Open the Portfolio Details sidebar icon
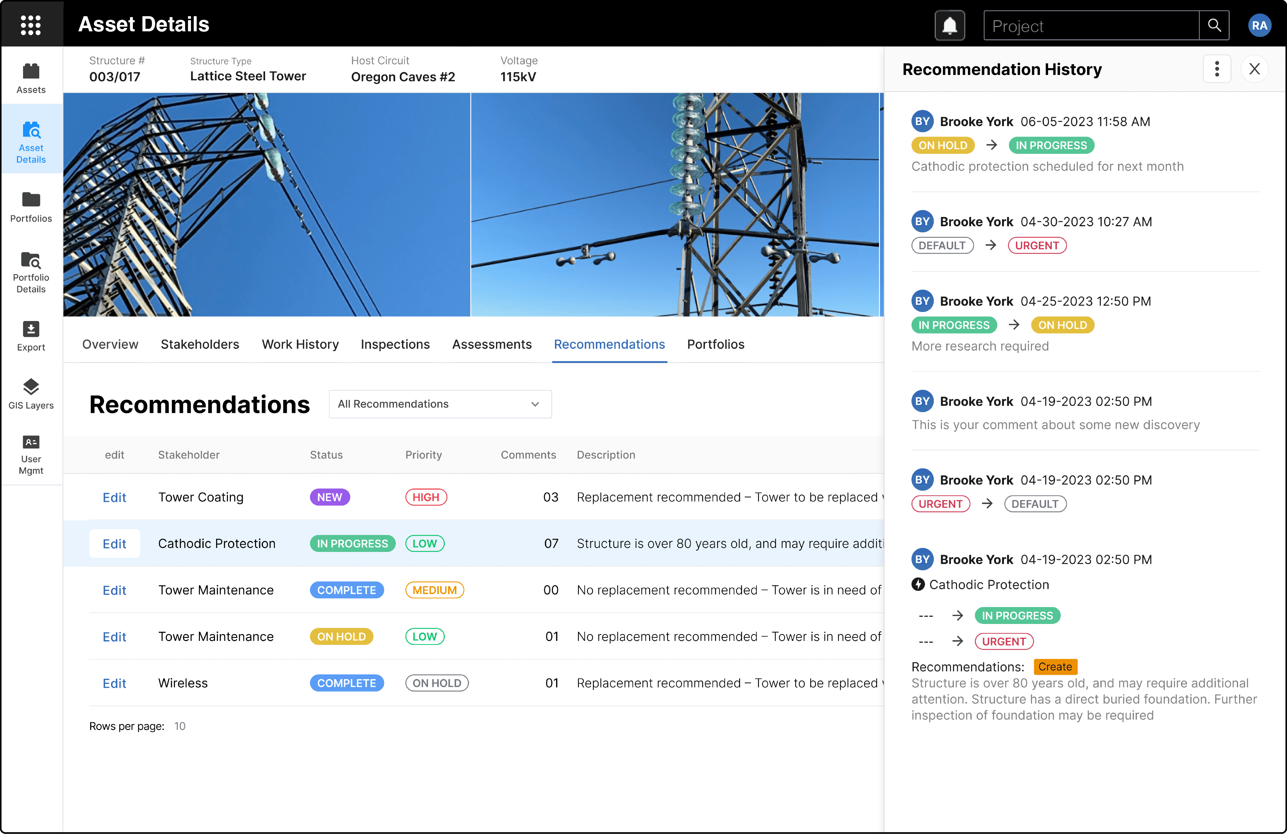Viewport: 1287px width, 834px height. point(31,268)
